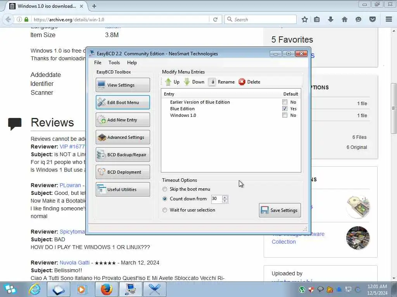Open EasyBCD File menu

[98, 63]
